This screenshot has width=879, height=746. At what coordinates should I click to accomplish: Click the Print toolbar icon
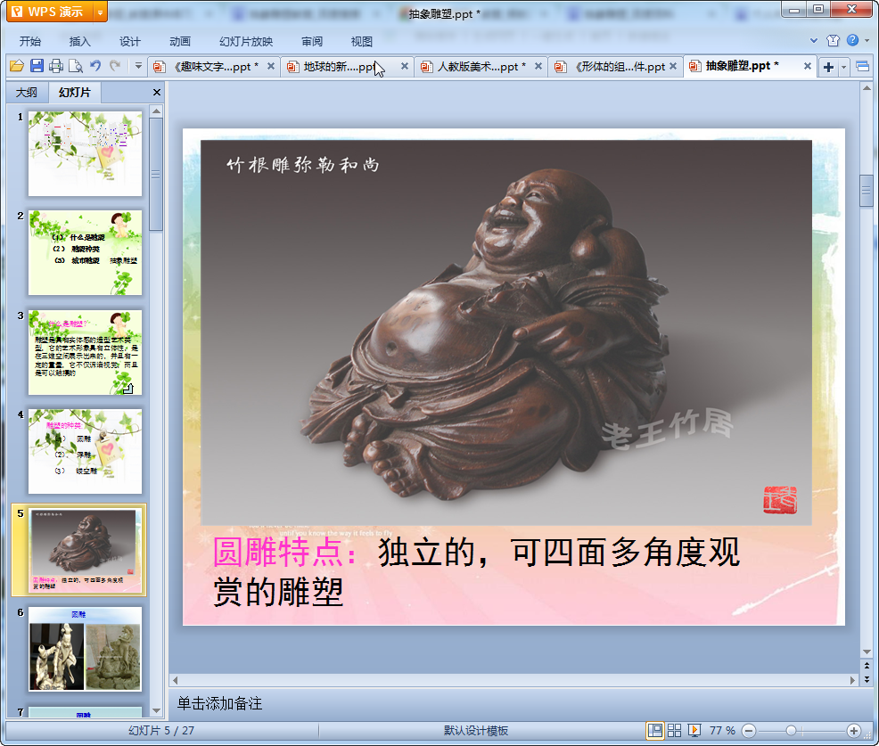pos(56,66)
